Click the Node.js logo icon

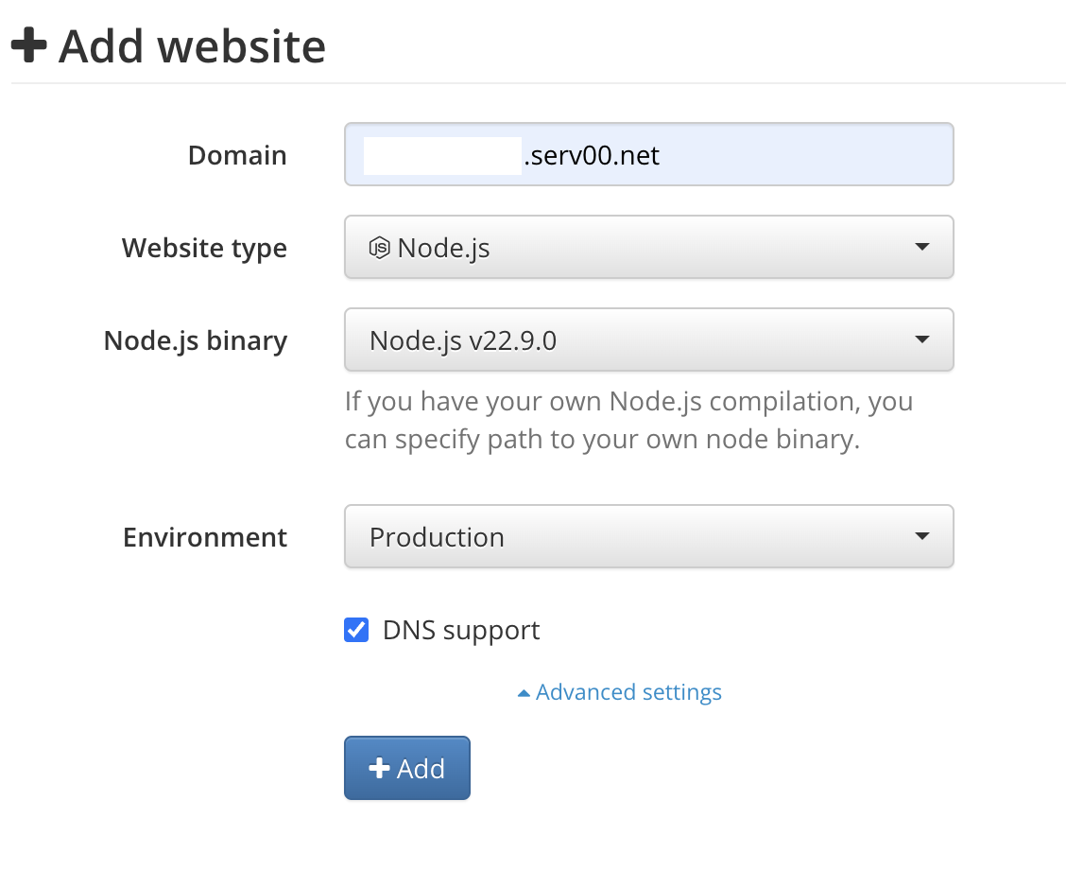[x=379, y=248]
